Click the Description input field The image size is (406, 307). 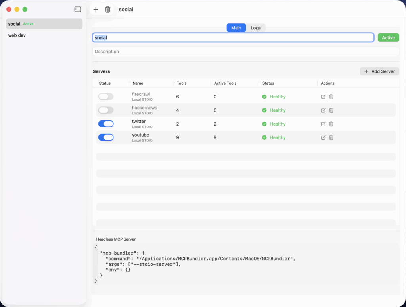pos(246,52)
